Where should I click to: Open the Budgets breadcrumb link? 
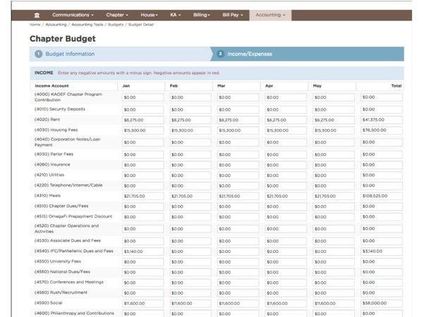coord(116,25)
